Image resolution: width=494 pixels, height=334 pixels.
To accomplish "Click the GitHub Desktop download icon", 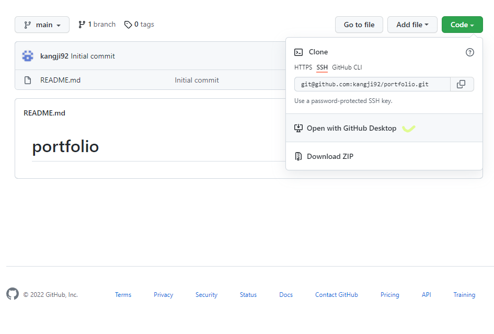I will tap(298, 128).
